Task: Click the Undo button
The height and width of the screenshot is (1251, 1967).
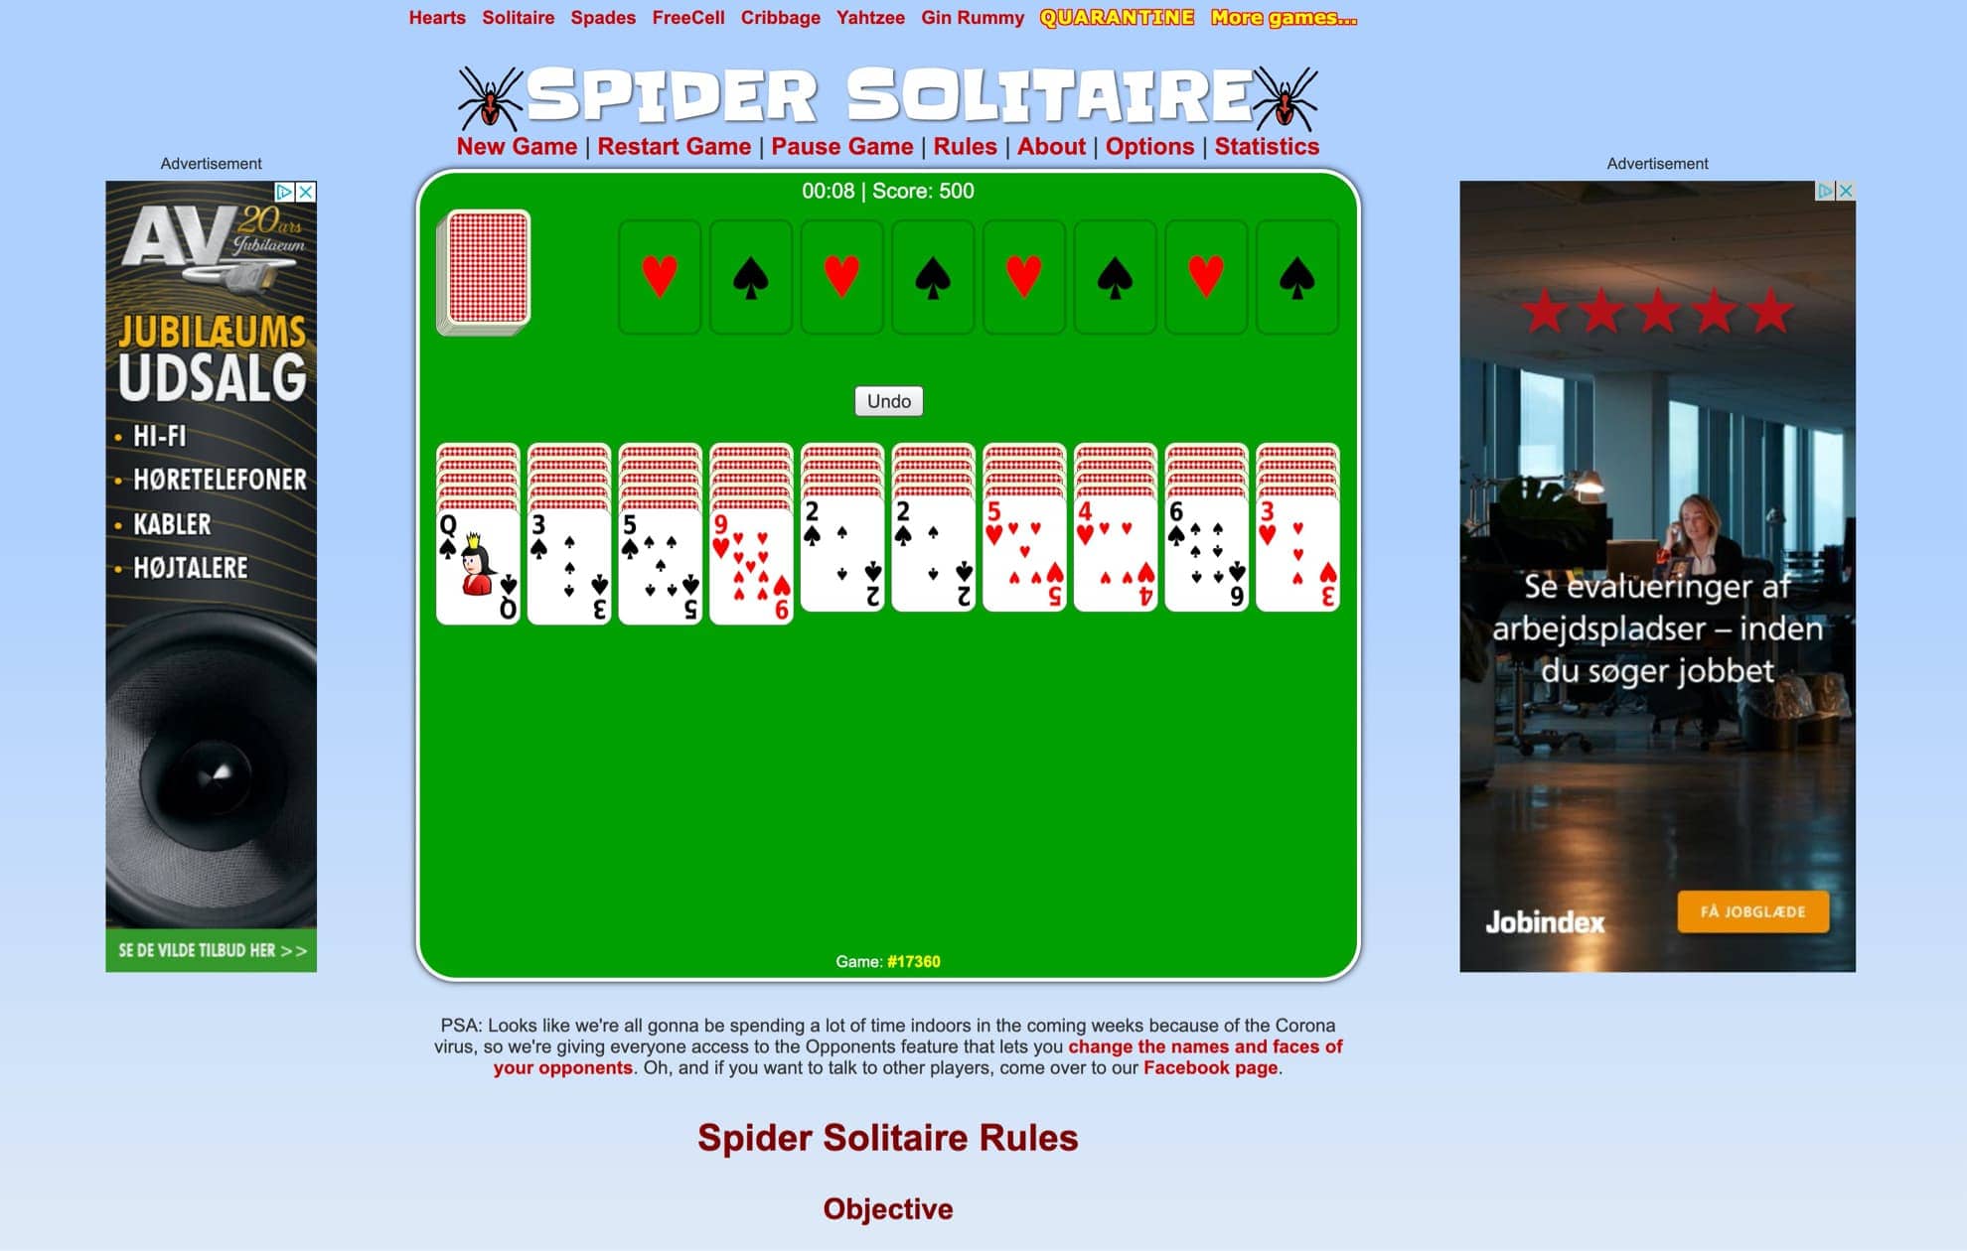Action: tap(890, 401)
